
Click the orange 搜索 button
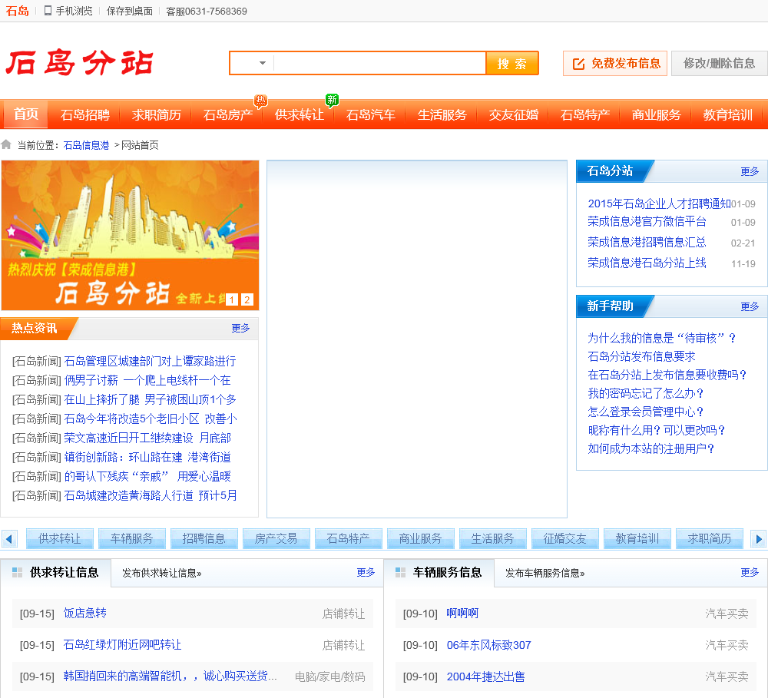coord(511,63)
